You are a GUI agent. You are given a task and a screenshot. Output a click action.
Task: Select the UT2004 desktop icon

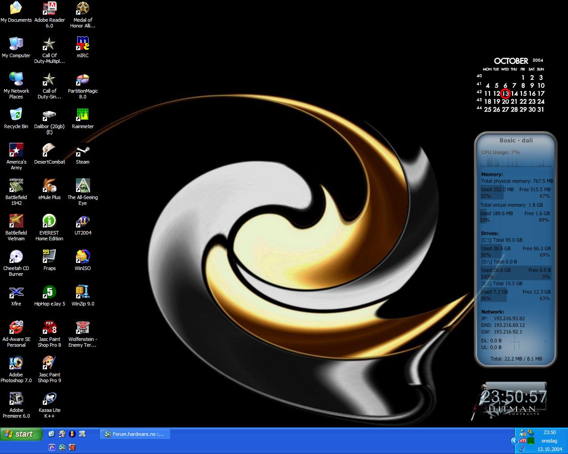[83, 225]
